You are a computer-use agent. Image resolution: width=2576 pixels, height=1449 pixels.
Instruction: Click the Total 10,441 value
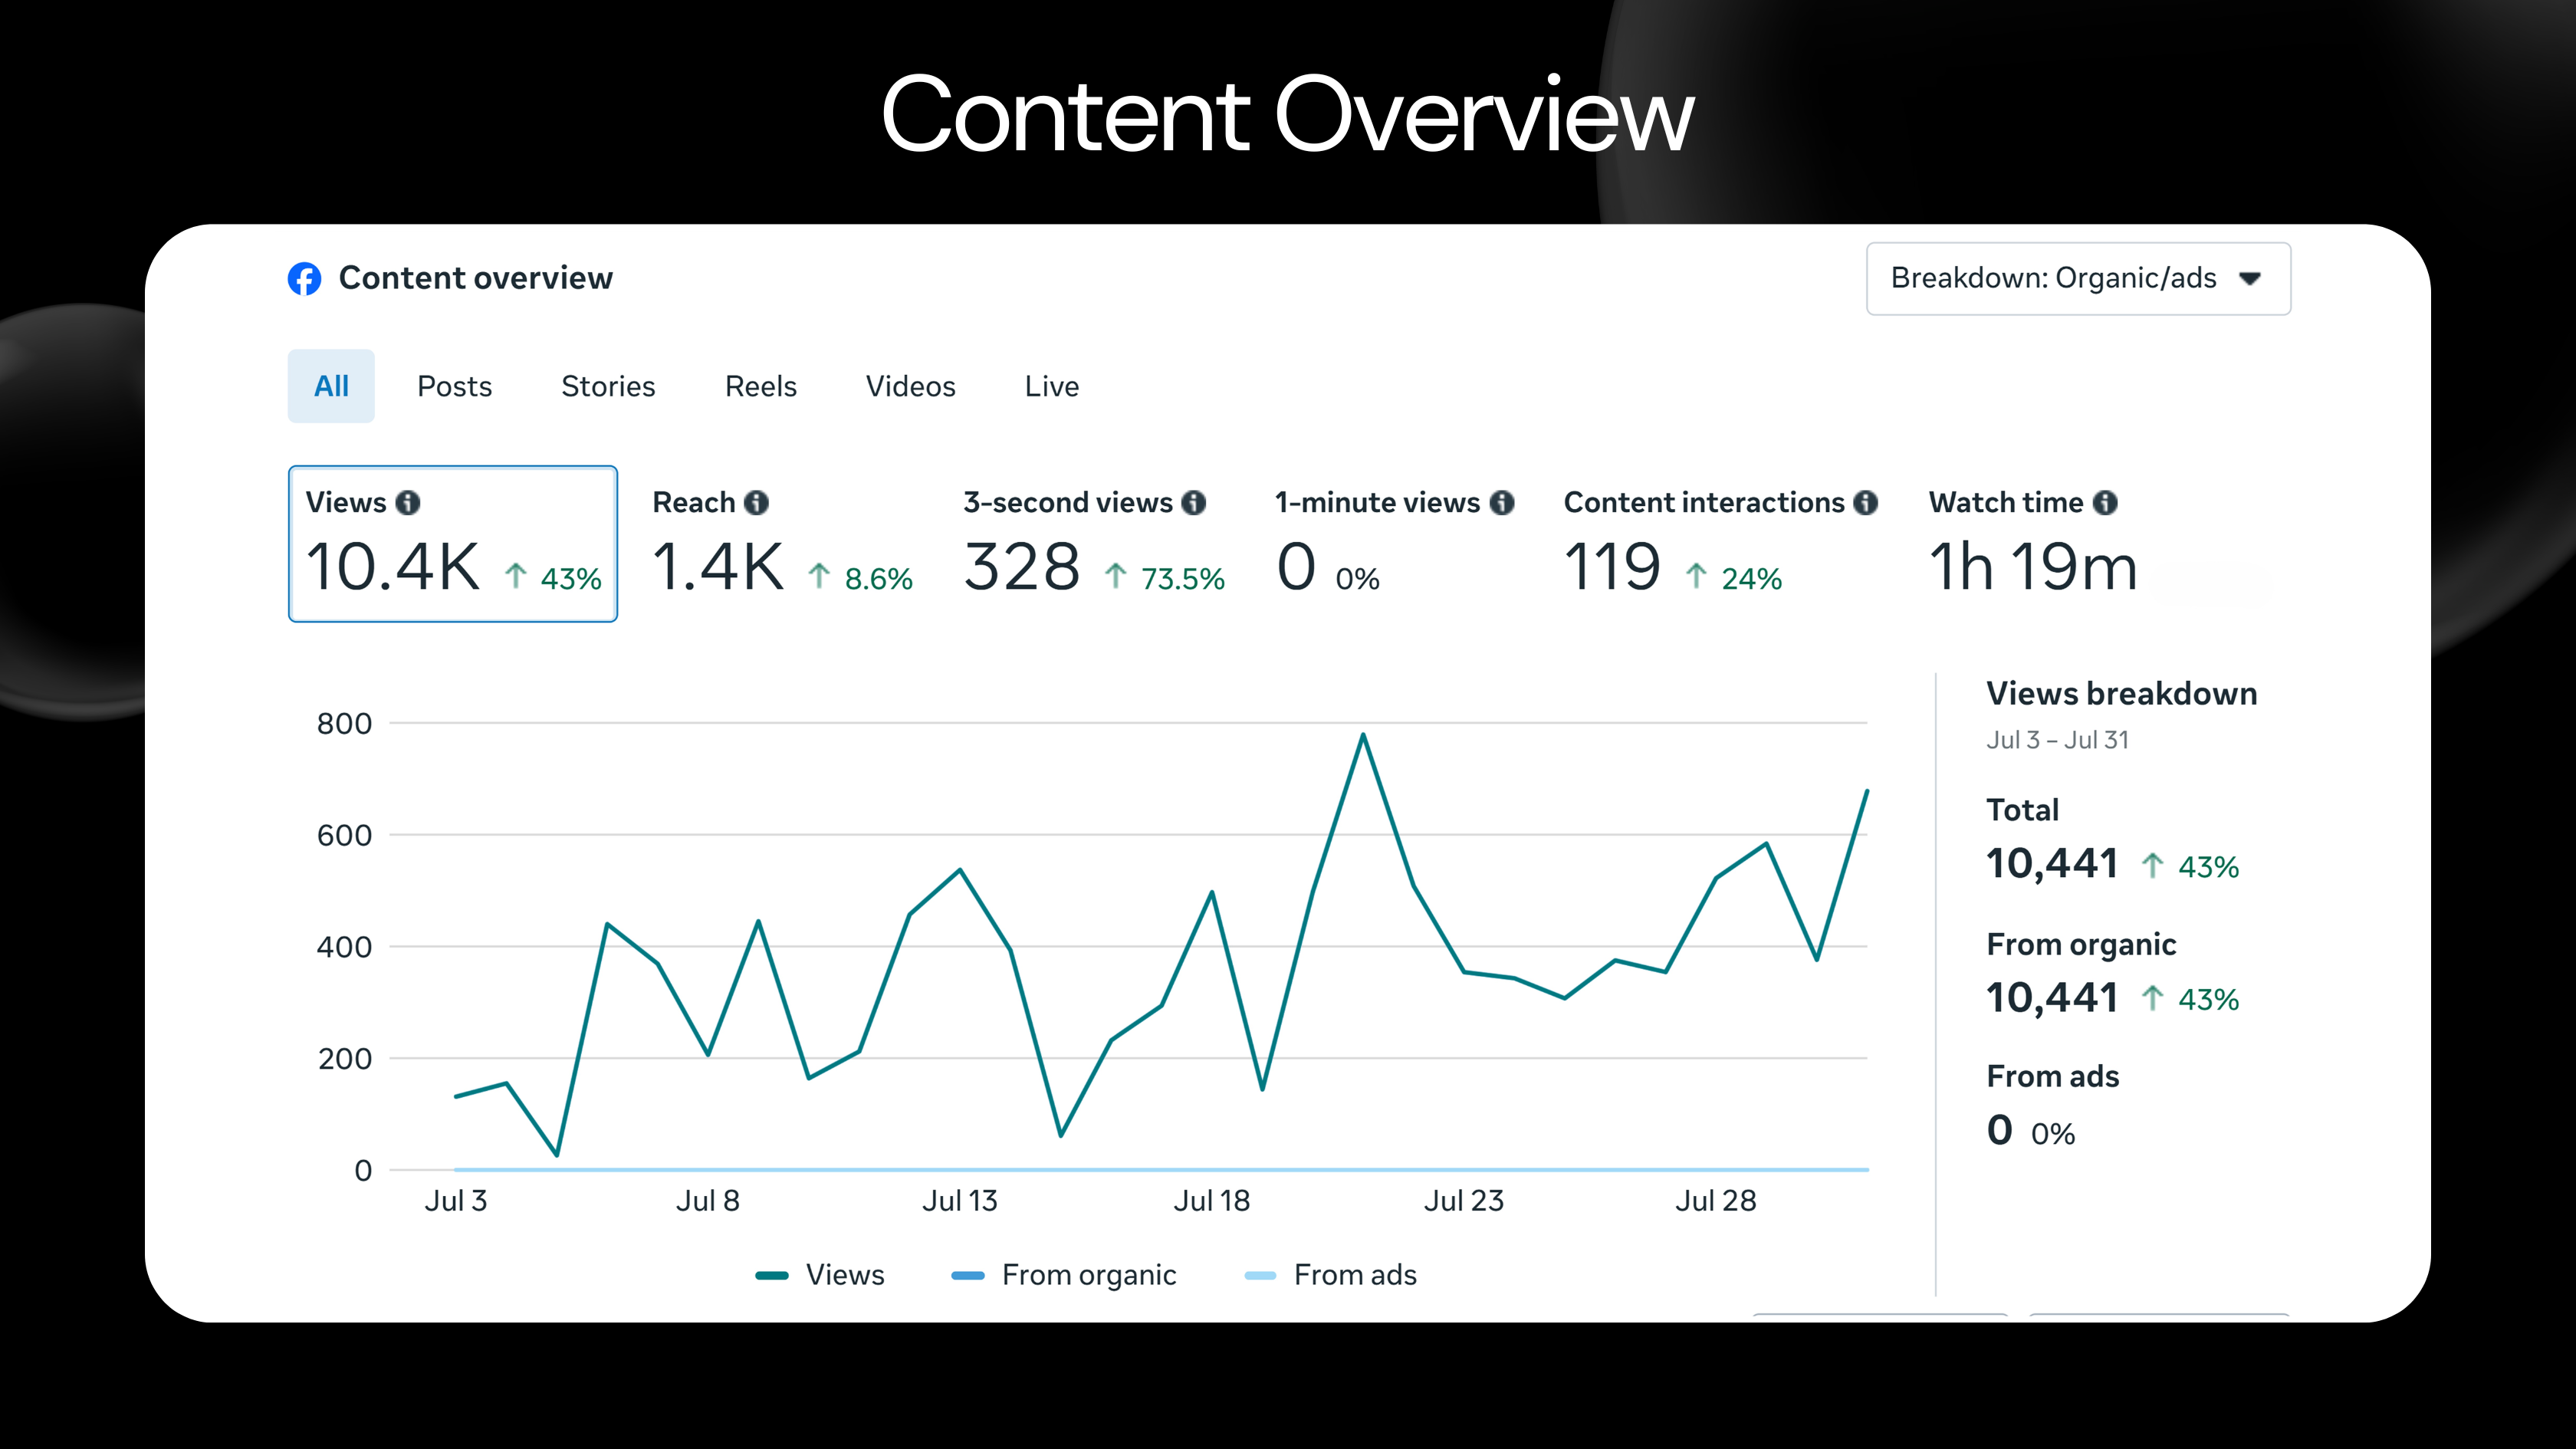pyautogui.click(x=2052, y=863)
